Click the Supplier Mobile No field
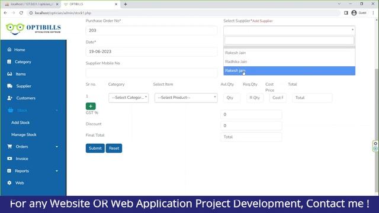The height and width of the screenshot is (213, 379). click(x=152, y=72)
